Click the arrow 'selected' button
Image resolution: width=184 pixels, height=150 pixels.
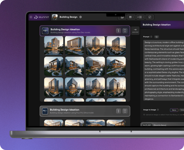coord(135,30)
